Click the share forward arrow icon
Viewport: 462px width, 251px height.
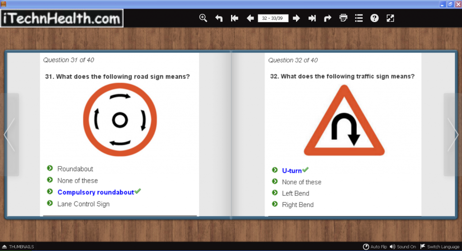tap(328, 18)
